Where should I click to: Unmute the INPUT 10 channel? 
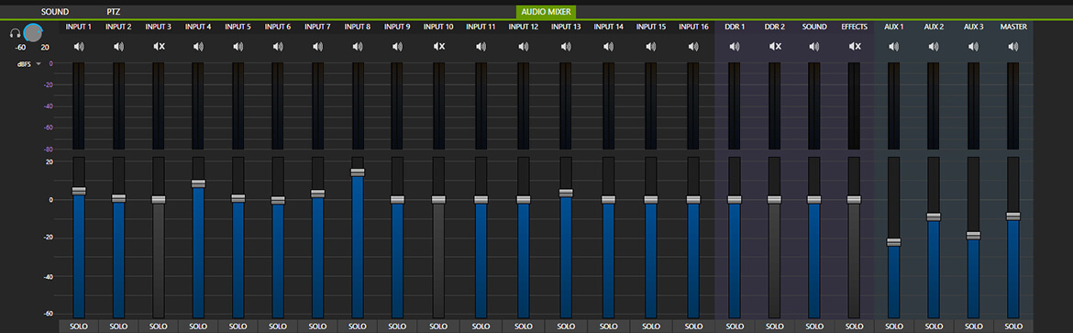(x=438, y=47)
